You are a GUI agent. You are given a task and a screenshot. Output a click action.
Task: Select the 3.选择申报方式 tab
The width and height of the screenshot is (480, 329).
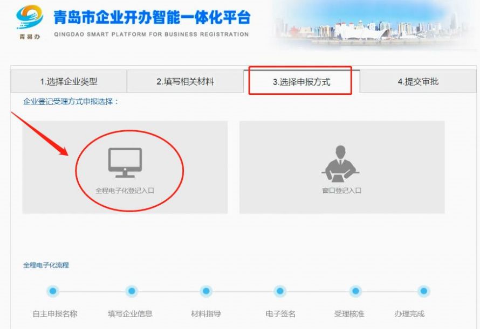(301, 82)
